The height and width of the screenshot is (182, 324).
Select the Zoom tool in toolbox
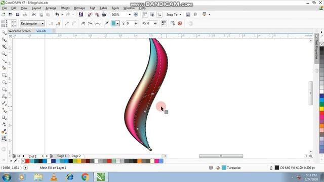[x=4, y=54]
